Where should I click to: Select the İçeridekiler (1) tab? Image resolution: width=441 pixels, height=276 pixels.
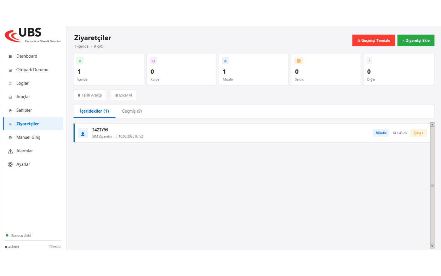click(x=94, y=111)
